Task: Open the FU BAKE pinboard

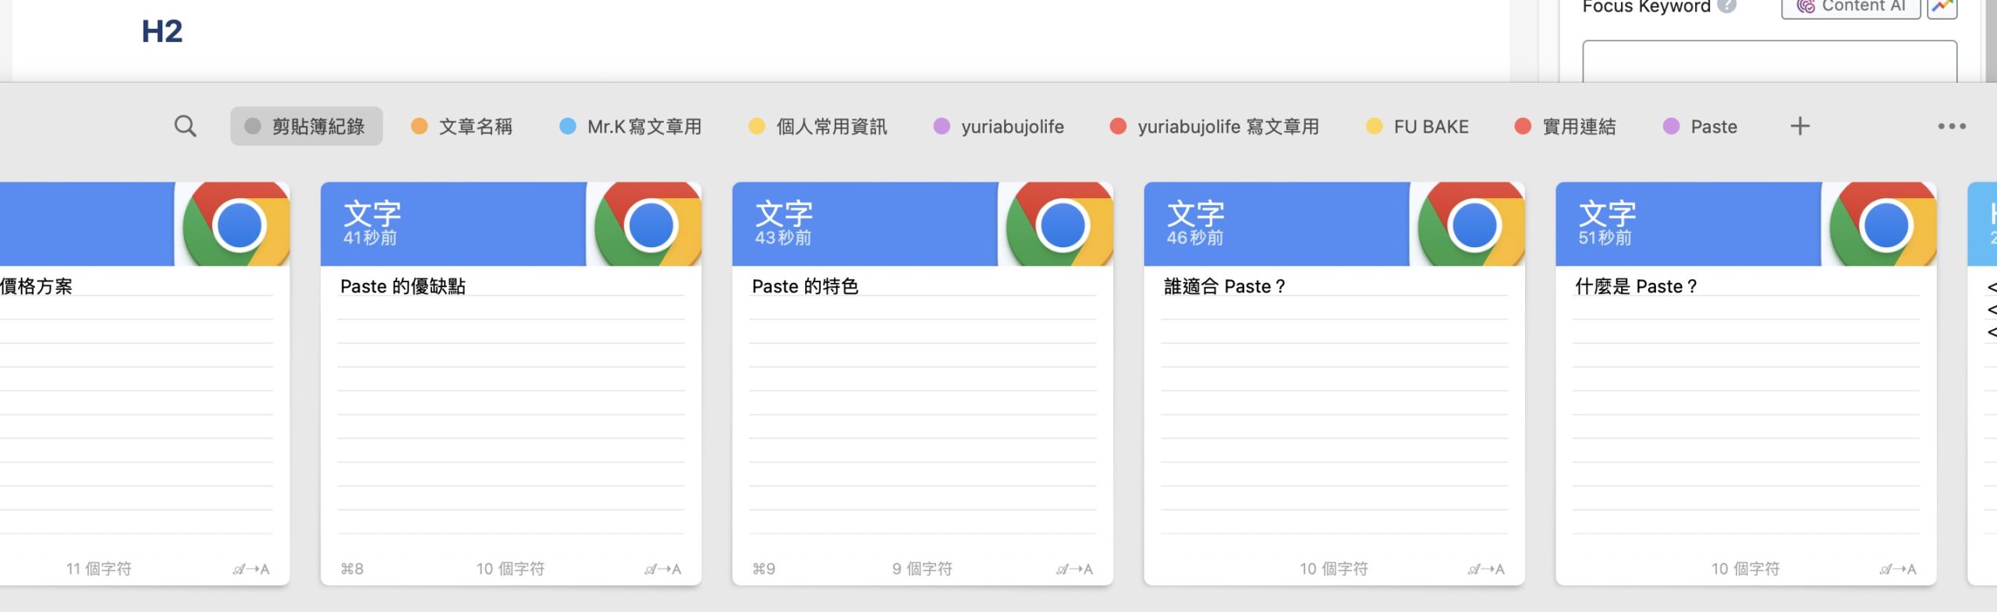Action: tap(1417, 126)
